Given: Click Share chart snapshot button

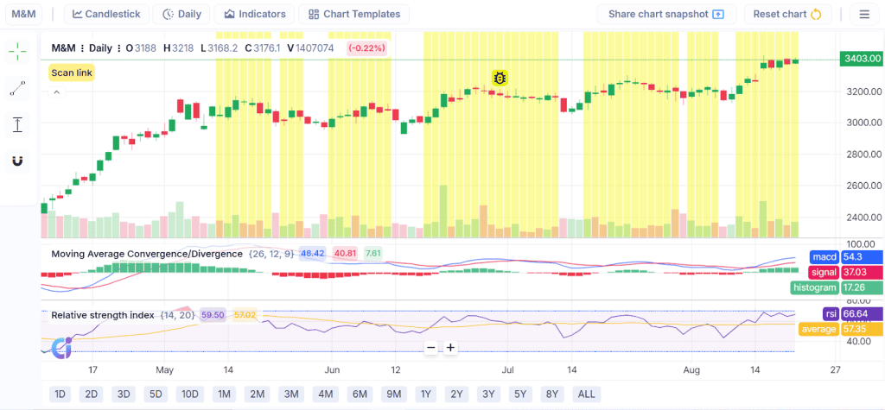Looking at the screenshot, I should point(666,14).
